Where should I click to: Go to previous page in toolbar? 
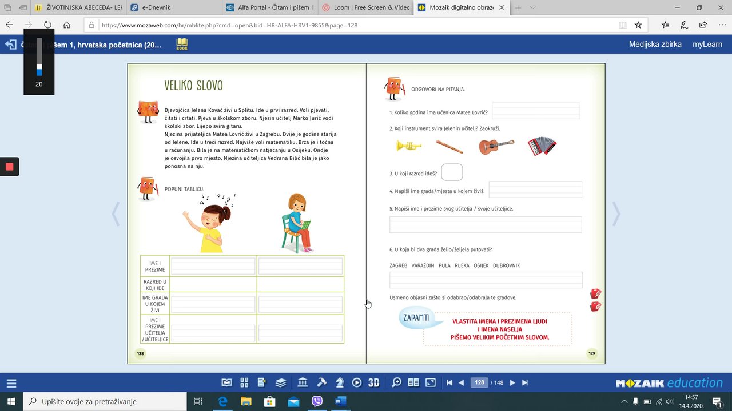click(462, 382)
